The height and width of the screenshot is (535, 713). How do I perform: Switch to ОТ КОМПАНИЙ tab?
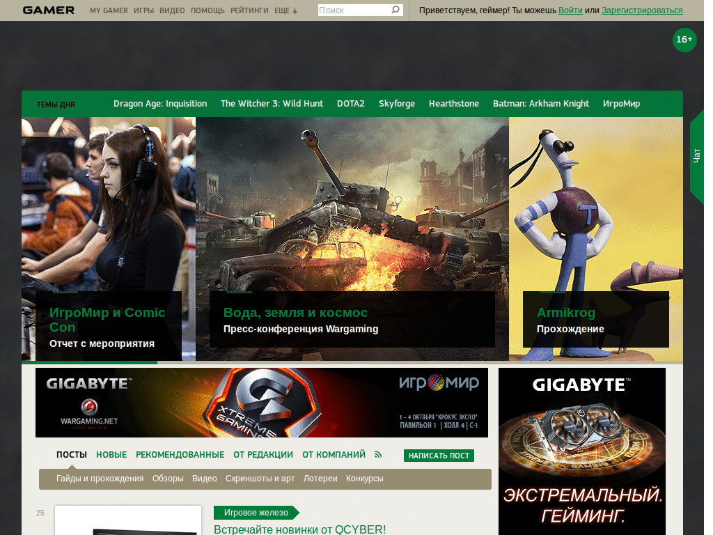coord(334,454)
